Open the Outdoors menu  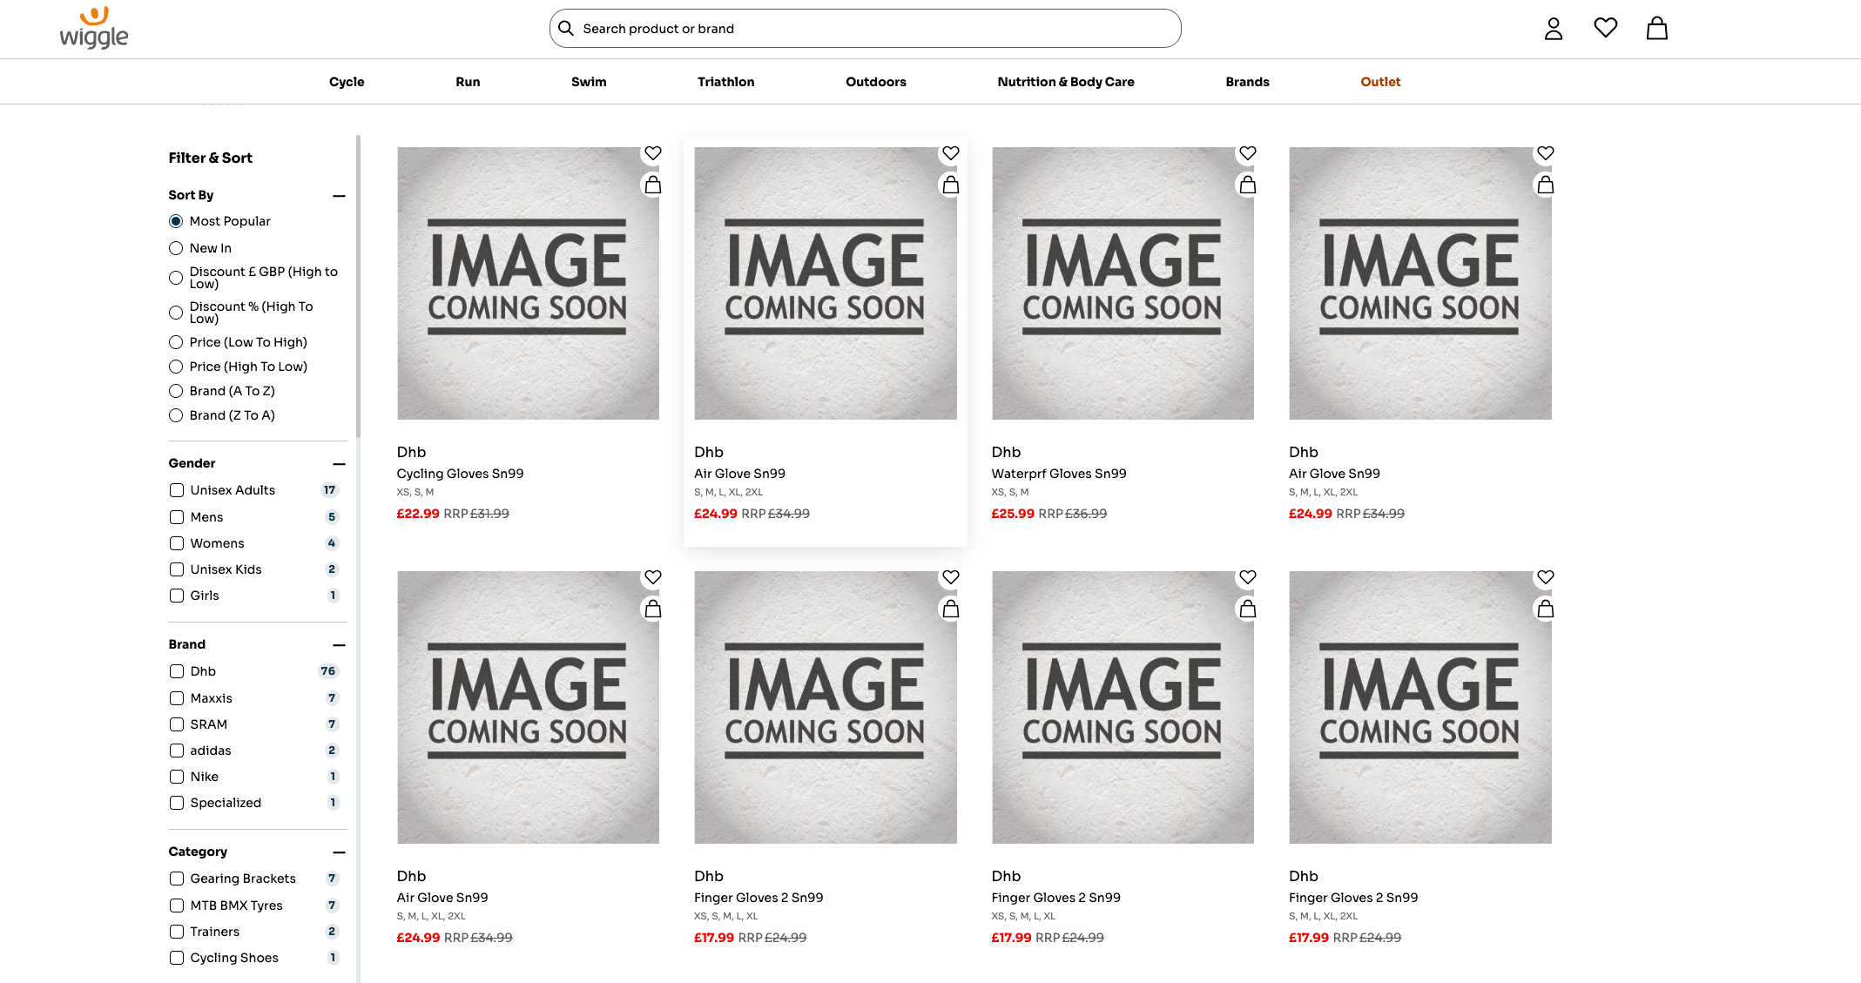tap(875, 82)
